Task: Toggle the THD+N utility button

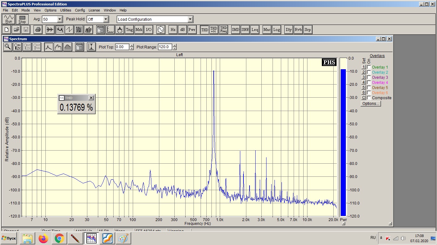Action: click(214, 30)
